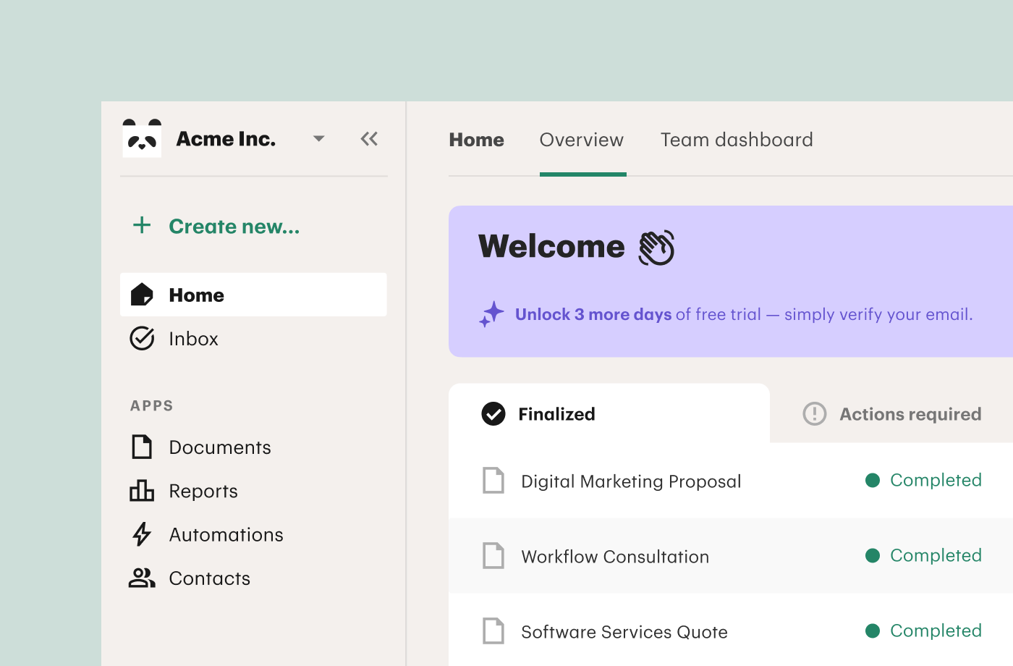The width and height of the screenshot is (1013, 666).
Task: Click the Home heading in top bar
Action: click(x=476, y=140)
